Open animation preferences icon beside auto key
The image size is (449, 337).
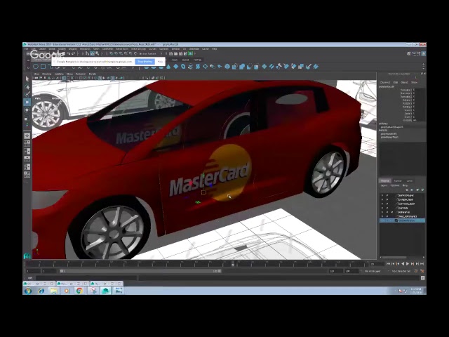422,271
